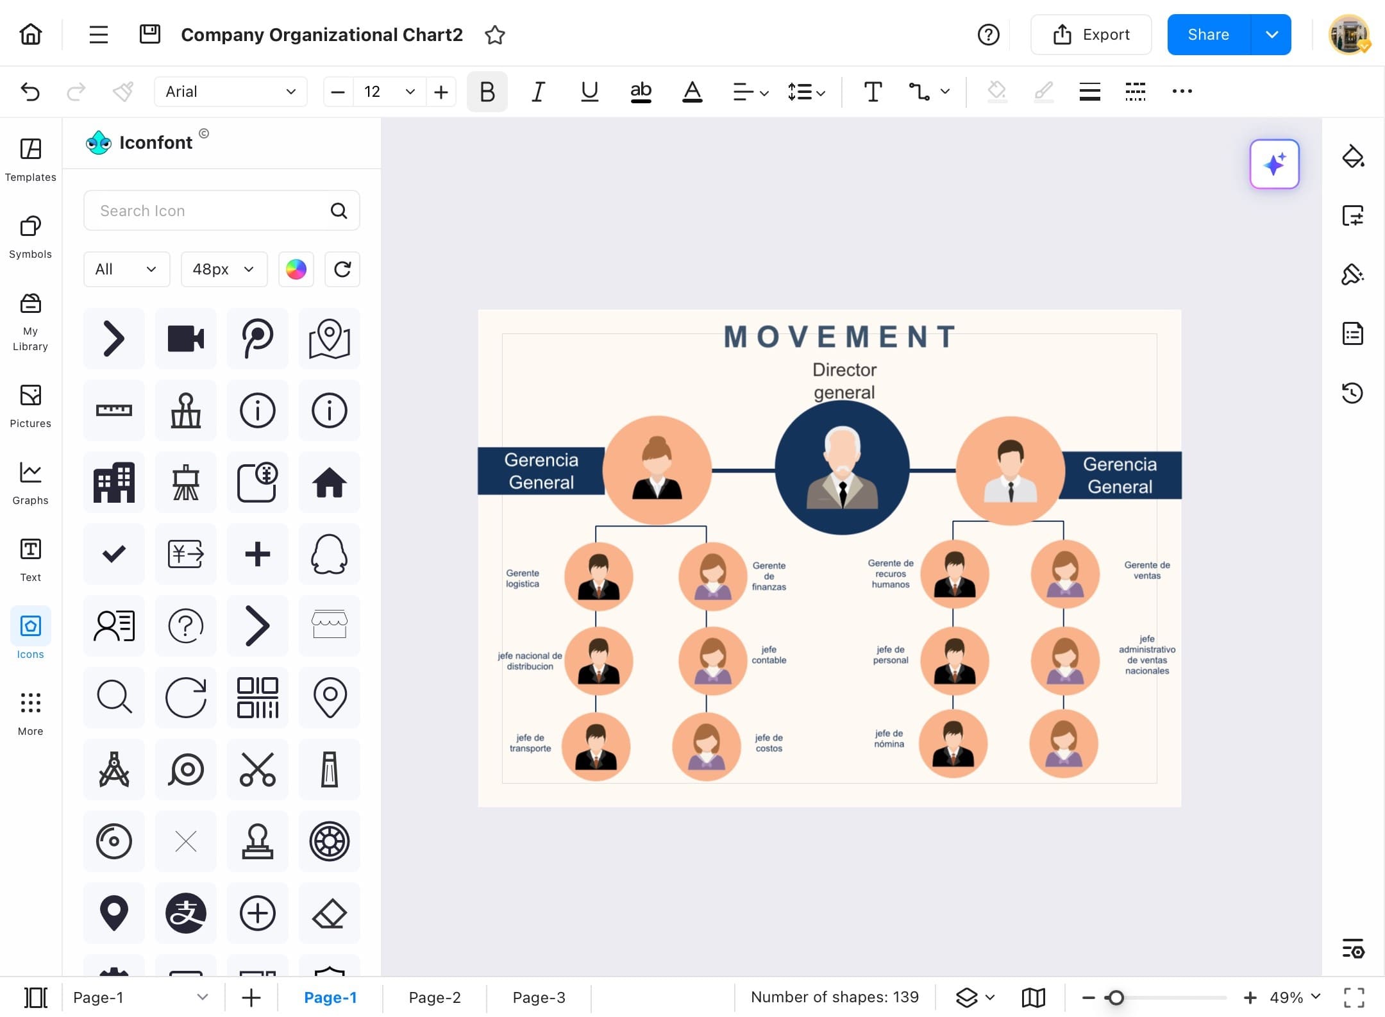The image size is (1385, 1017).
Task: Open the rainbow icon color picker
Action: click(x=296, y=269)
